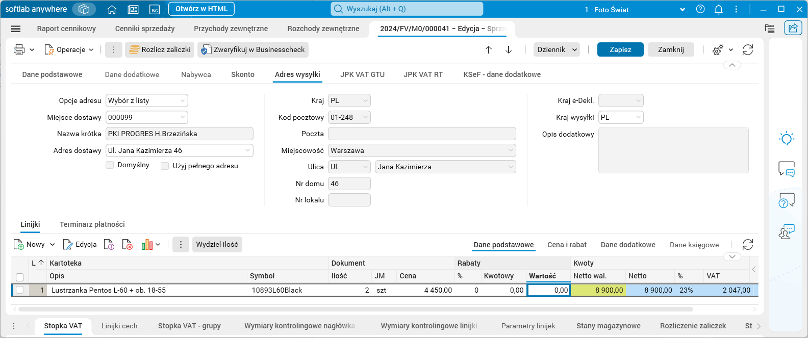Click Otwórz w HTML button
Viewport: 808px width, 338px height.
(x=201, y=9)
